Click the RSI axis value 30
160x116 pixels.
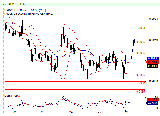[x=156, y=108]
